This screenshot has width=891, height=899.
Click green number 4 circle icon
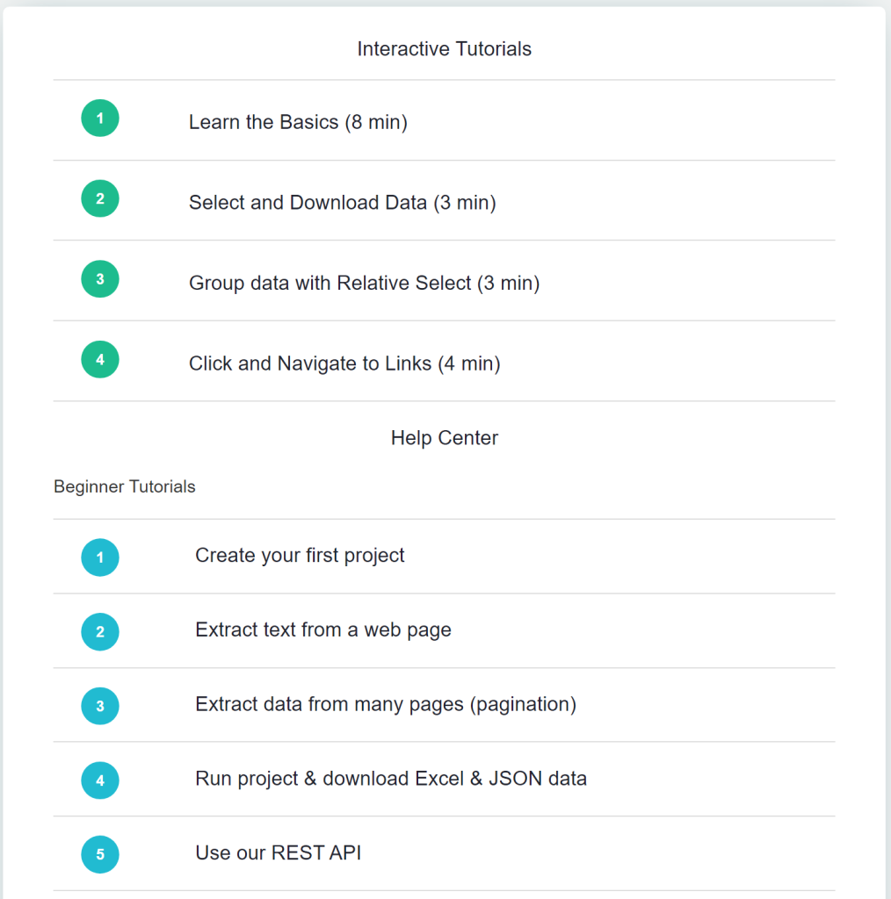[100, 359]
